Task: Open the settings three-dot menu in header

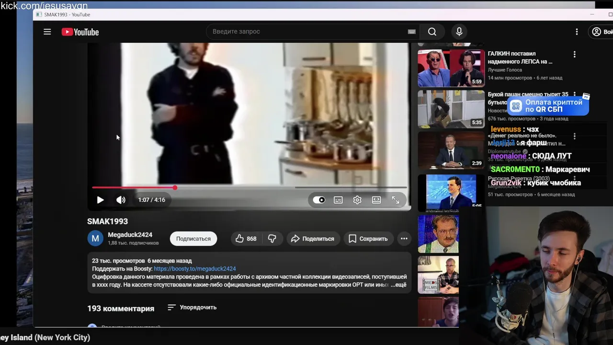Action: (x=577, y=32)
